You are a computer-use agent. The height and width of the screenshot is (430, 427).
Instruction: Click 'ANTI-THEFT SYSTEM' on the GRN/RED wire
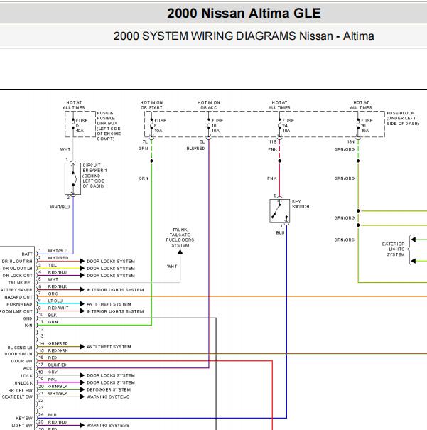point(109,347)
